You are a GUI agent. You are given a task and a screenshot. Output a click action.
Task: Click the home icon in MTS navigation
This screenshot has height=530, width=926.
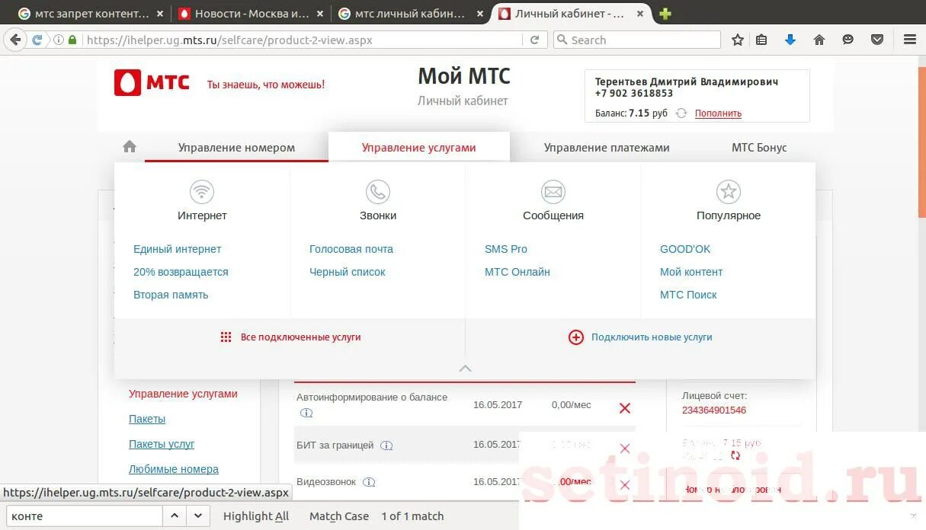[x=130, y=147]
